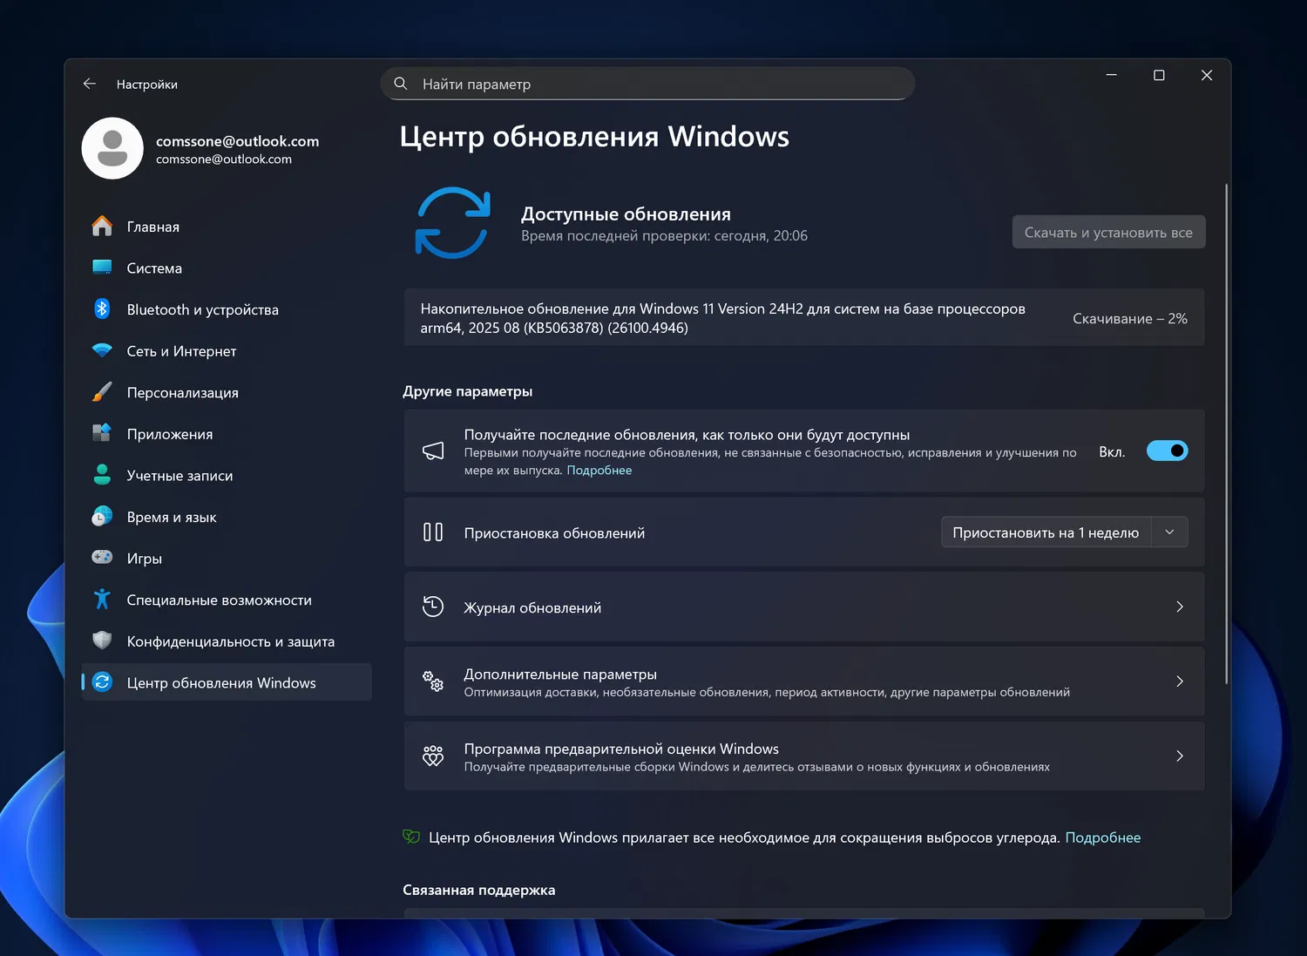1307x956 pixels.
Task: Go to the Система settings section
Action: [227, 268]
